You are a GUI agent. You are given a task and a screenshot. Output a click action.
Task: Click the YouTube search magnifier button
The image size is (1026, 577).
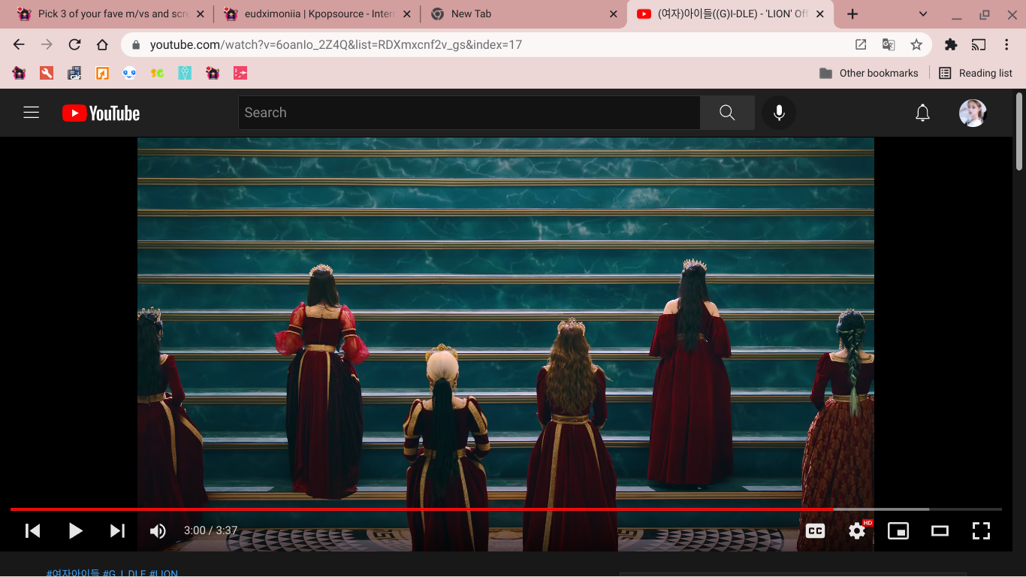point(727,113)
